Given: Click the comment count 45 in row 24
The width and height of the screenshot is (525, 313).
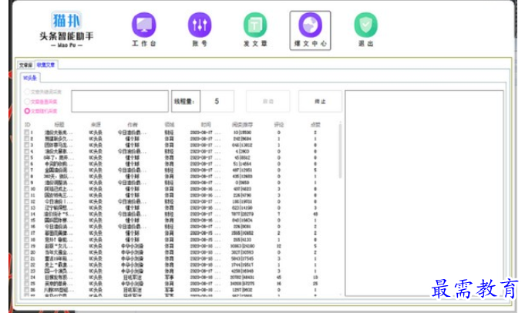Looking at the screenshot, I should click(278, 278).
